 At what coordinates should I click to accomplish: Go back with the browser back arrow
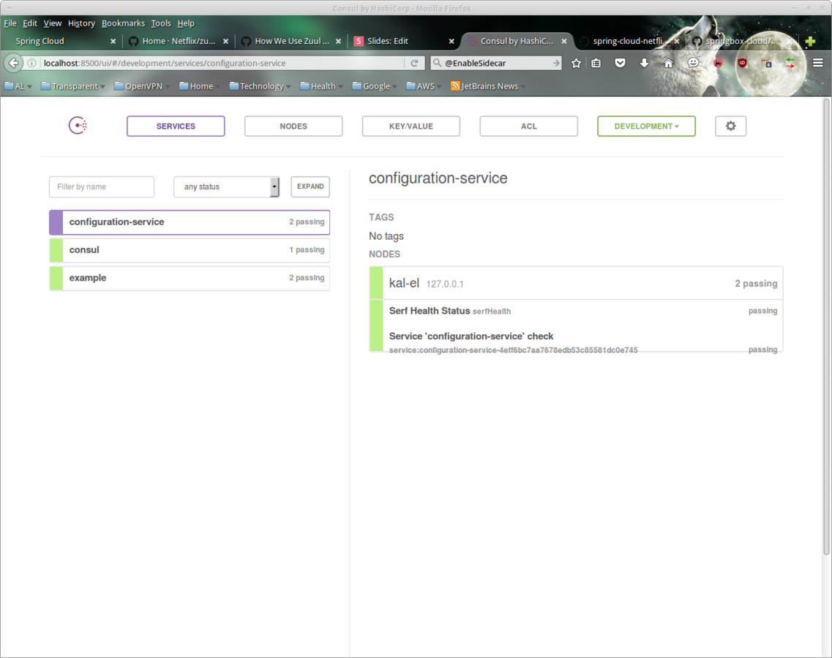pyautogui.click(x=13, y=63)
